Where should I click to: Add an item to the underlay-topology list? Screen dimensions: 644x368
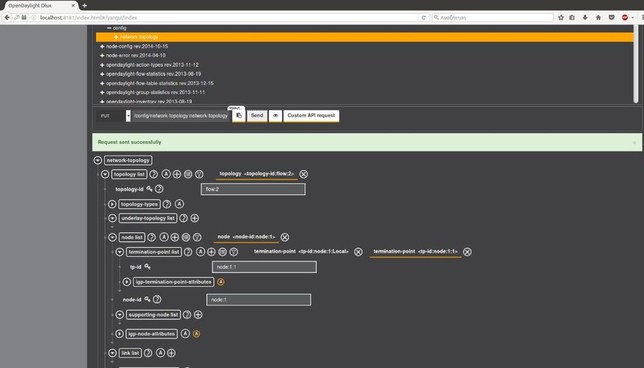click(x=195, y=218)
